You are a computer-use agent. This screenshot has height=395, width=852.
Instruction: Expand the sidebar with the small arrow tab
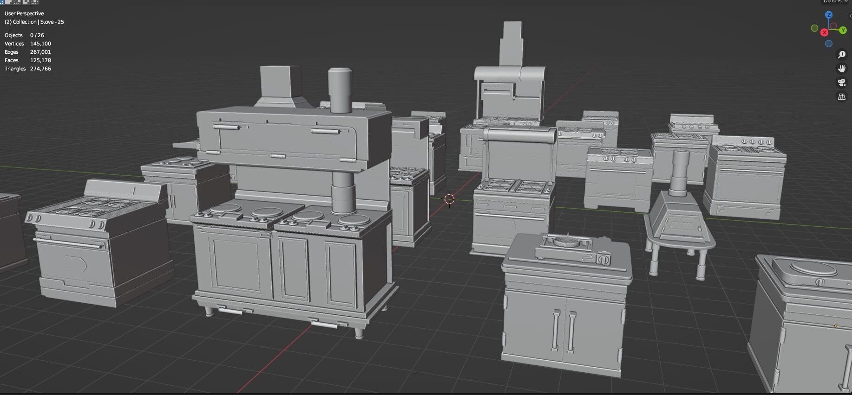click(850, 16)
